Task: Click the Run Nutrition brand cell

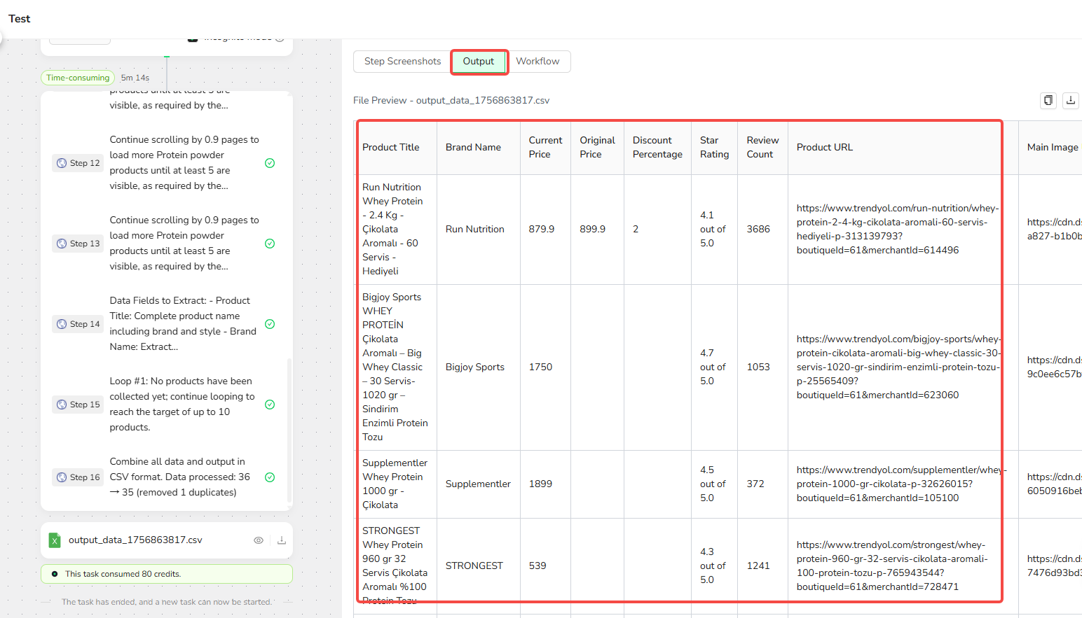Action: point(479,230)
